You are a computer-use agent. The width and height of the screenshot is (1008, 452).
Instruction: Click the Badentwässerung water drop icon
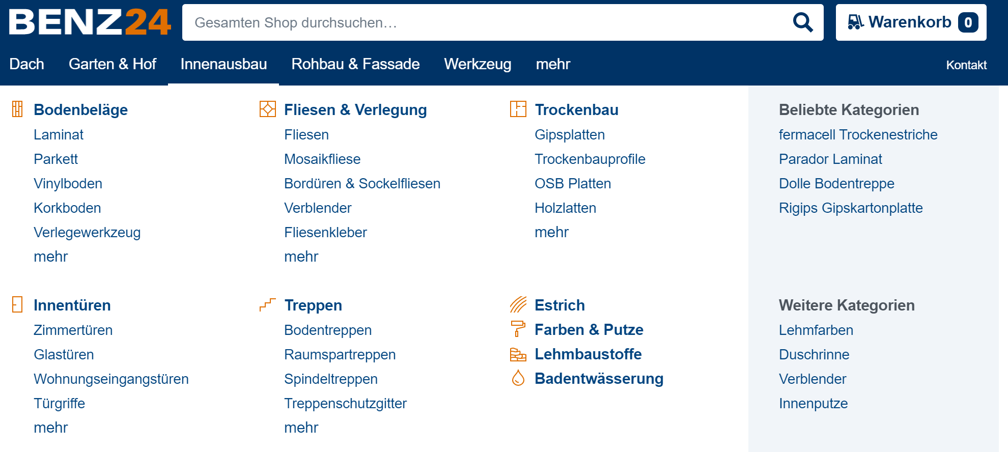[x=518, y=378]
